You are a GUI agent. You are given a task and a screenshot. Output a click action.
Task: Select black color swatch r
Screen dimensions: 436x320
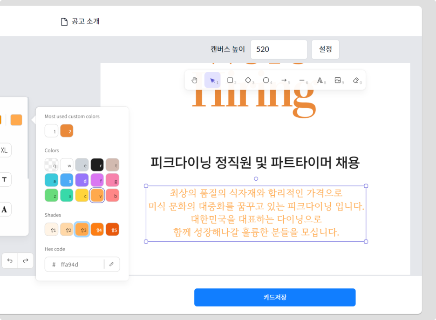[x=97, y=165]
